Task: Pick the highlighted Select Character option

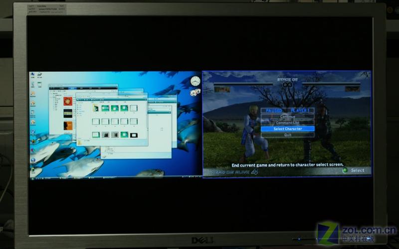Action: point(288,129)
